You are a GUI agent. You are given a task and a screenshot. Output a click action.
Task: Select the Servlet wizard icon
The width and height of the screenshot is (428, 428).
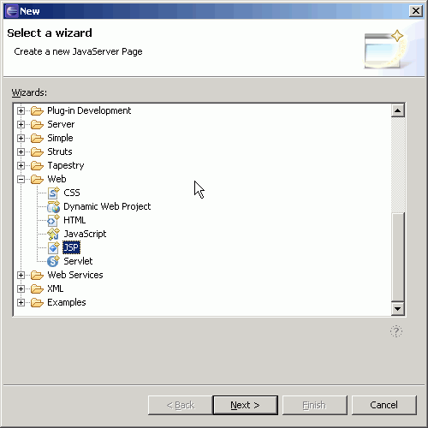(53, 261)
